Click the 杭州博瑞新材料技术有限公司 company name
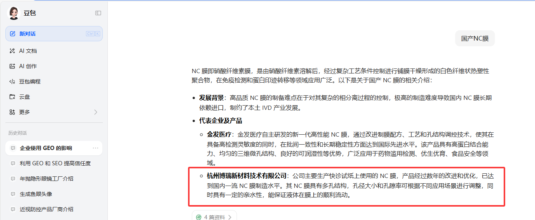The image size is (535, 220). [x=247, y=176]
